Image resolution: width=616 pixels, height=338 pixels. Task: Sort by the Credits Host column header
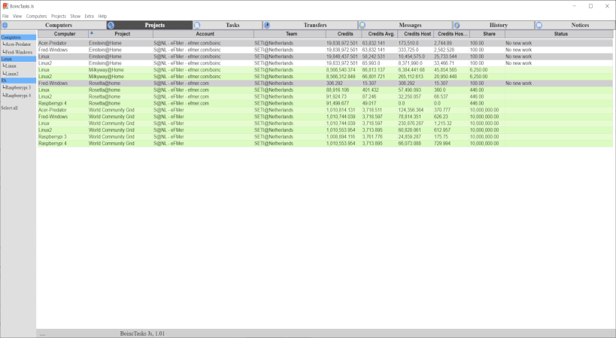pos(417,34)
